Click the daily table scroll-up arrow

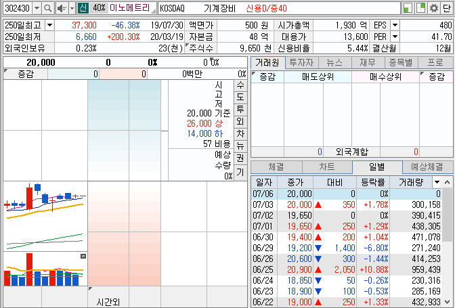click(x=447, y=182)
